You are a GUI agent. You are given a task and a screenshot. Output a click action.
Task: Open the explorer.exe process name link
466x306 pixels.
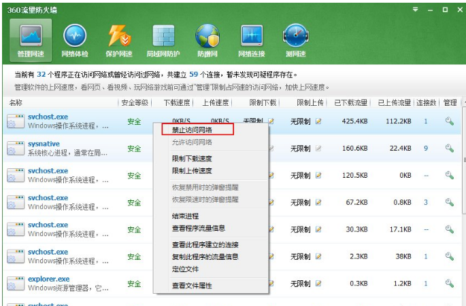(x=49, y=279)
